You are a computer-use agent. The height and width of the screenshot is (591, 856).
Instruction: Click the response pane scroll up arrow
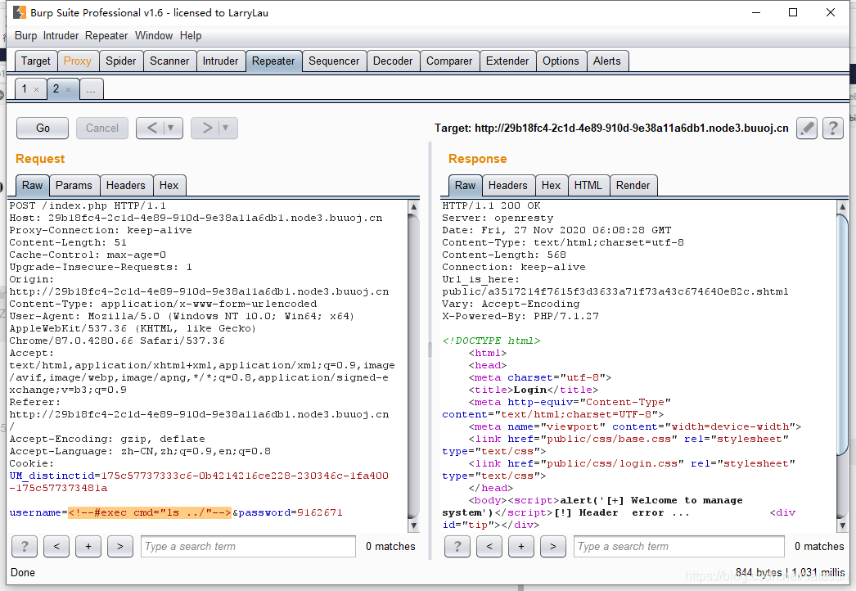842,206
